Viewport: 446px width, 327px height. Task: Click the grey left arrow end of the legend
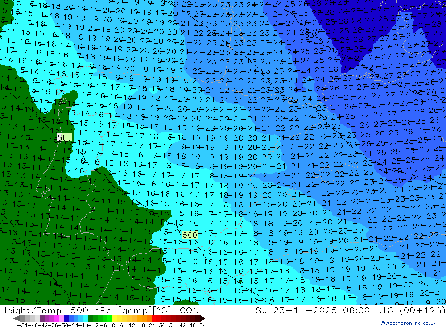[16, 319]
